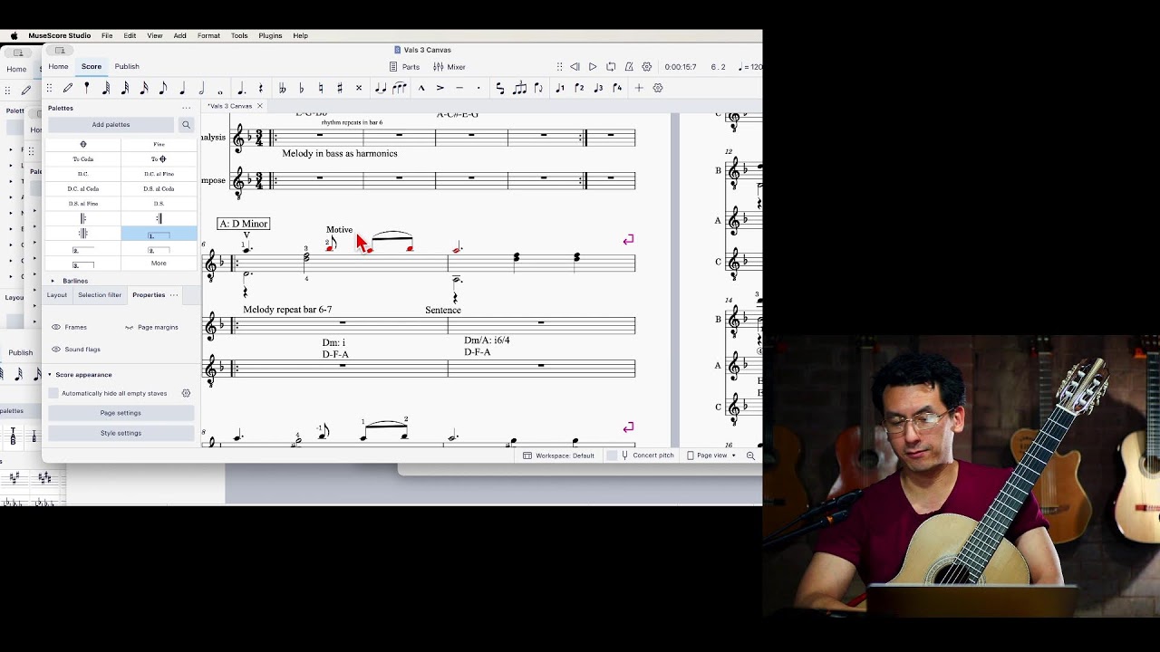The height and width of the screenshot is (652, 1160).
Task: Select the D.C. al Coda palette item
Action: pos(83,188)
